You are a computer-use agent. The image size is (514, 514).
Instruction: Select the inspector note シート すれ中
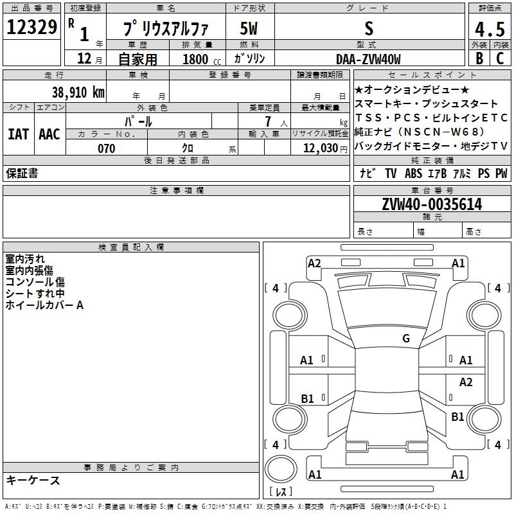pos(35,294)
